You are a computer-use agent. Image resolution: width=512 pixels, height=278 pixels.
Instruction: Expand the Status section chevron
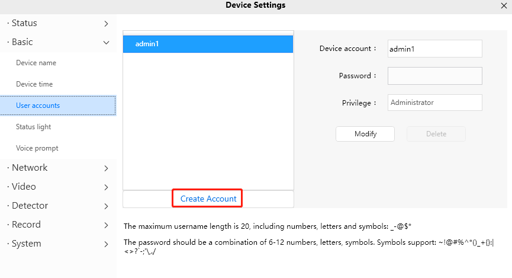106,24
